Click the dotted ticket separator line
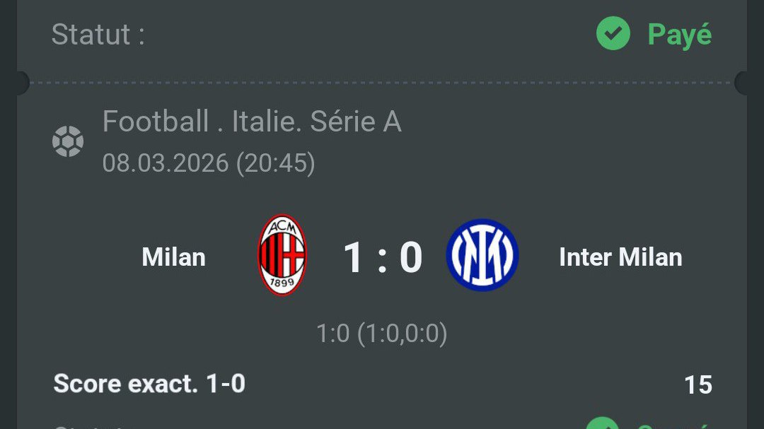Screen dimensions: 764x429 point(382,83)
